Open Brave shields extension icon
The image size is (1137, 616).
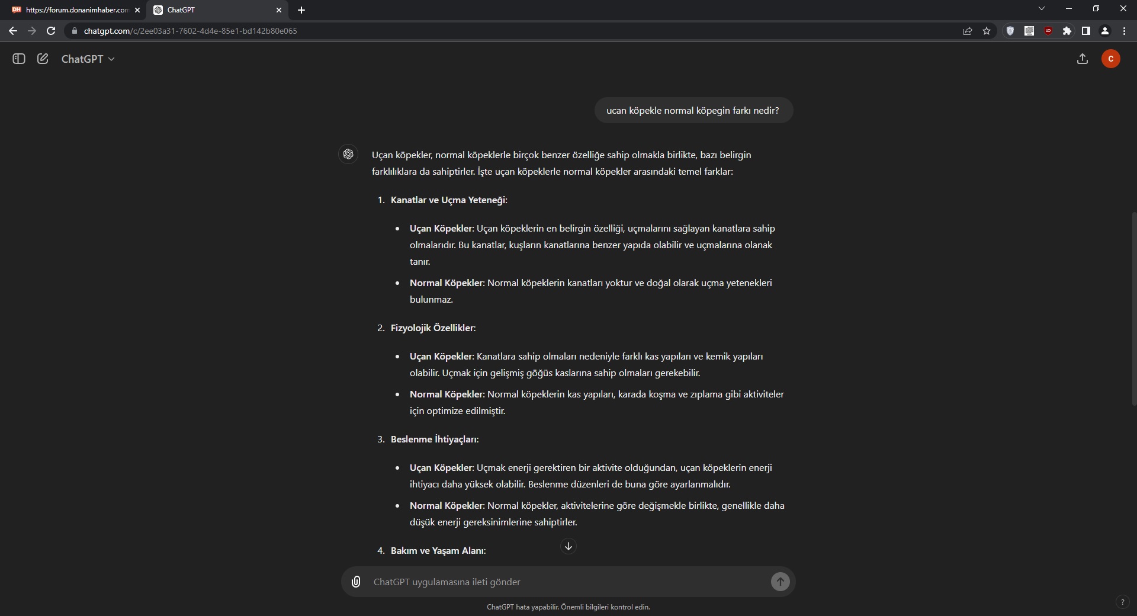[x=1010, y=31]
